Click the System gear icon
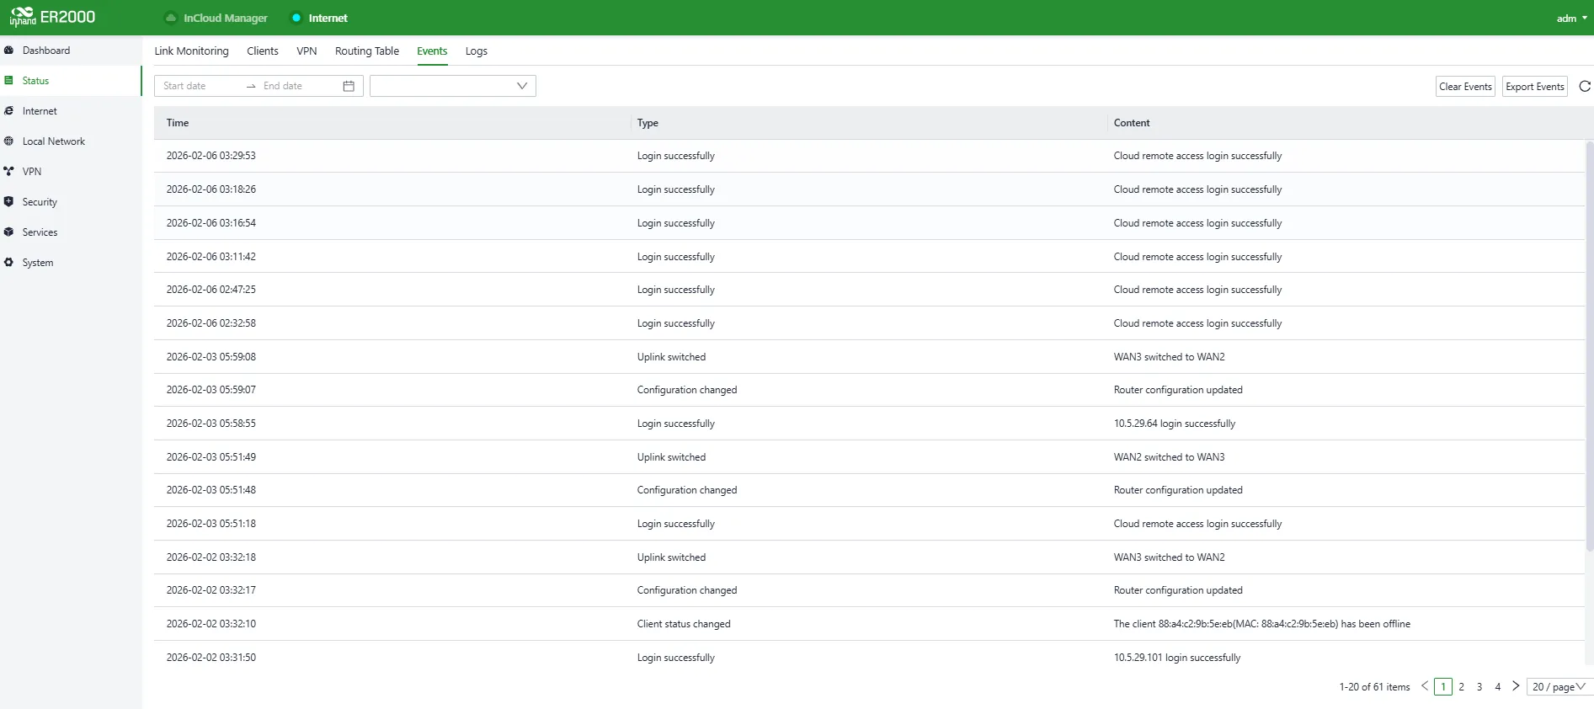 point(8,263)
